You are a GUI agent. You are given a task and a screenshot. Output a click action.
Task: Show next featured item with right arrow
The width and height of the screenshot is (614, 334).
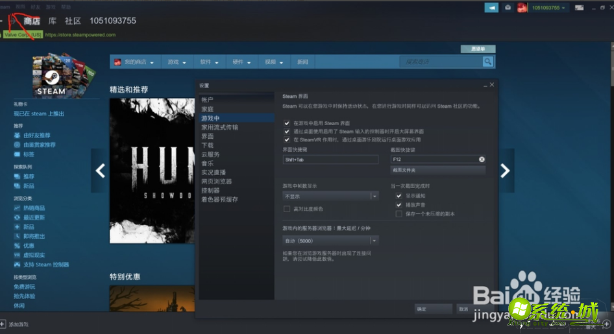tap(505, 171)
